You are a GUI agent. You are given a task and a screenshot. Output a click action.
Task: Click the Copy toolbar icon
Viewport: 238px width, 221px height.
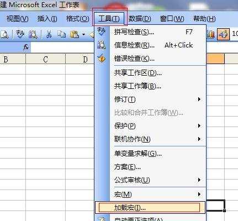coord(61,34)
